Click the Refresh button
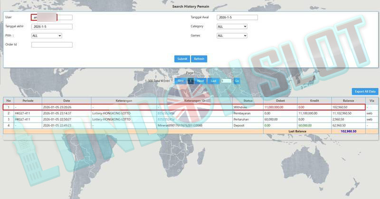This screenshot has height=199, width=380. pyautogui.click(x=199, y=59)
